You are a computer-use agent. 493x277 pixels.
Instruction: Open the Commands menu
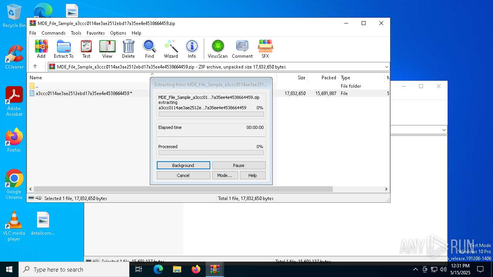point(54,33)
